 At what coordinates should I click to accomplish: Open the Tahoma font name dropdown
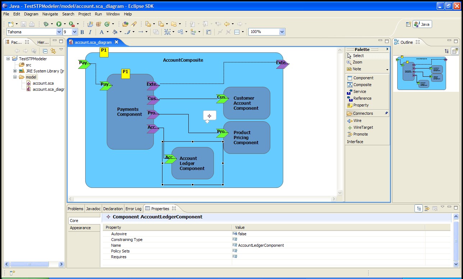59,32
